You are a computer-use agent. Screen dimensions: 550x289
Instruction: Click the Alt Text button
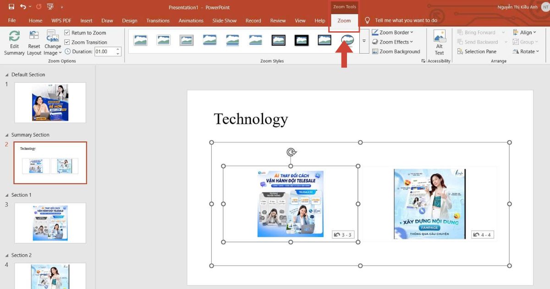pyautogui.click(x=439, y=43)
